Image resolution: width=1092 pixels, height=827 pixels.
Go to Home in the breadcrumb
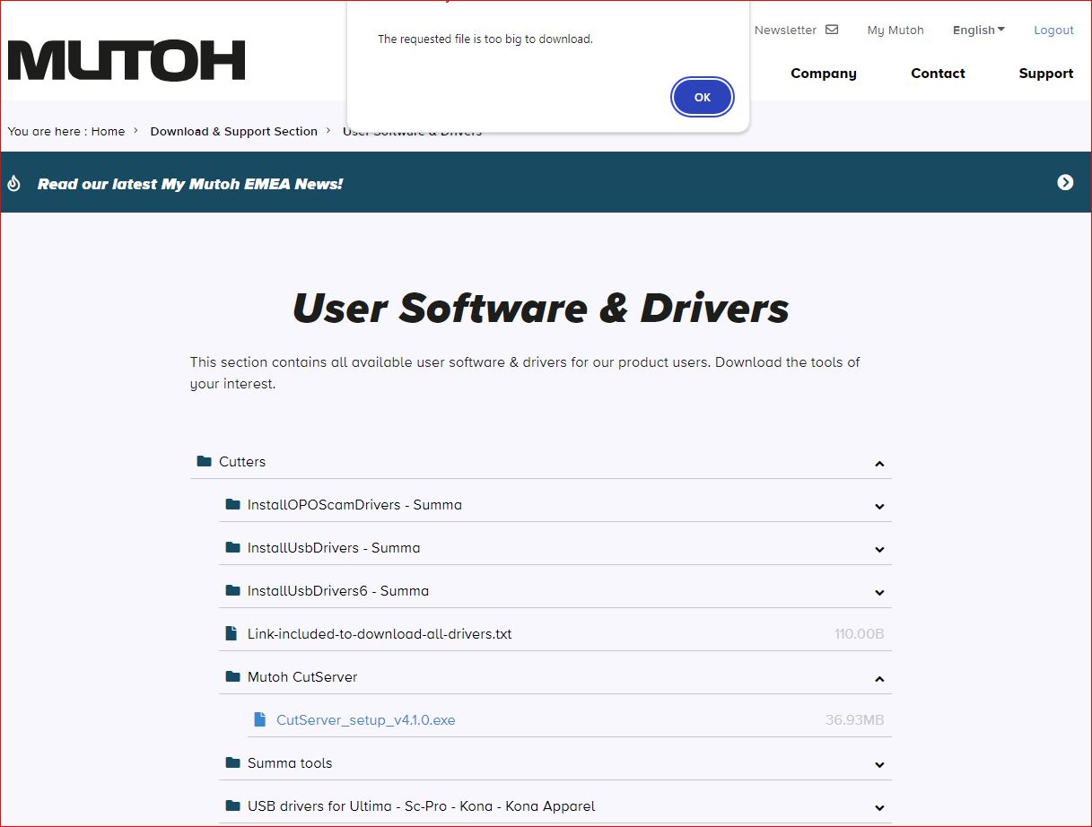pyautogui.click(x=108, y=131)
